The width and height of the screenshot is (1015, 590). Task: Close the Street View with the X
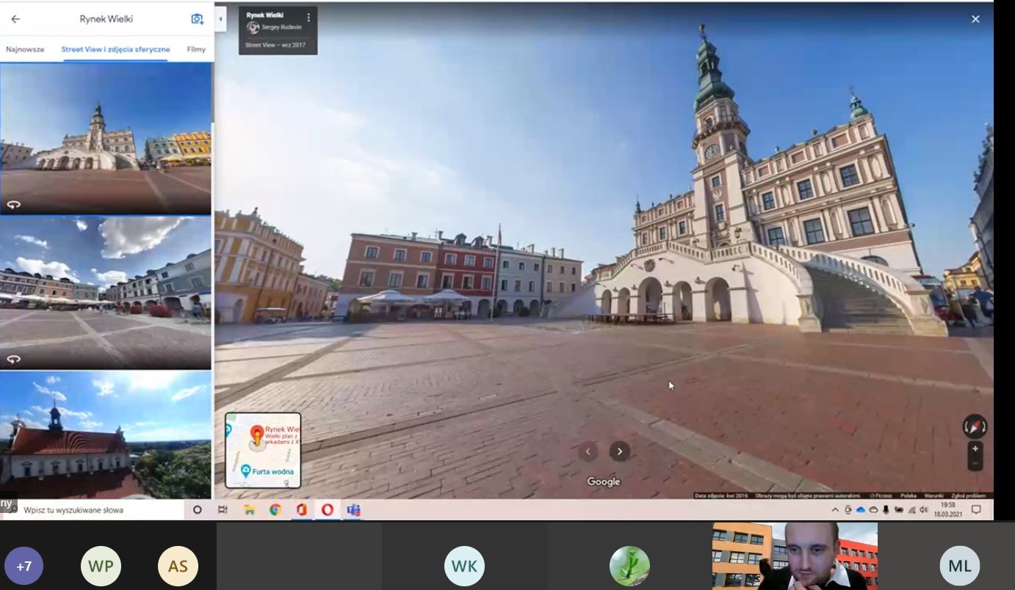point(975,19)
